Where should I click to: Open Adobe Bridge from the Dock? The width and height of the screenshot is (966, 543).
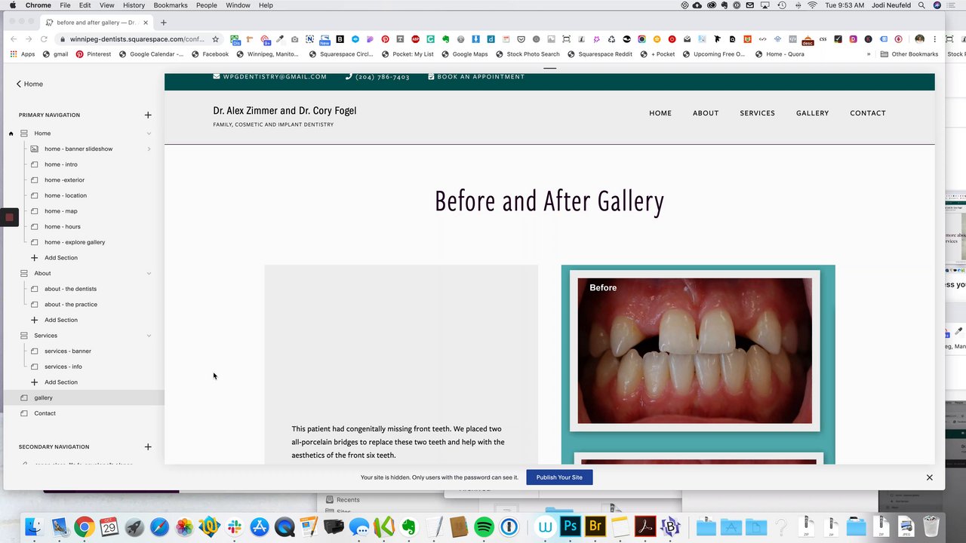pos(595,526)
